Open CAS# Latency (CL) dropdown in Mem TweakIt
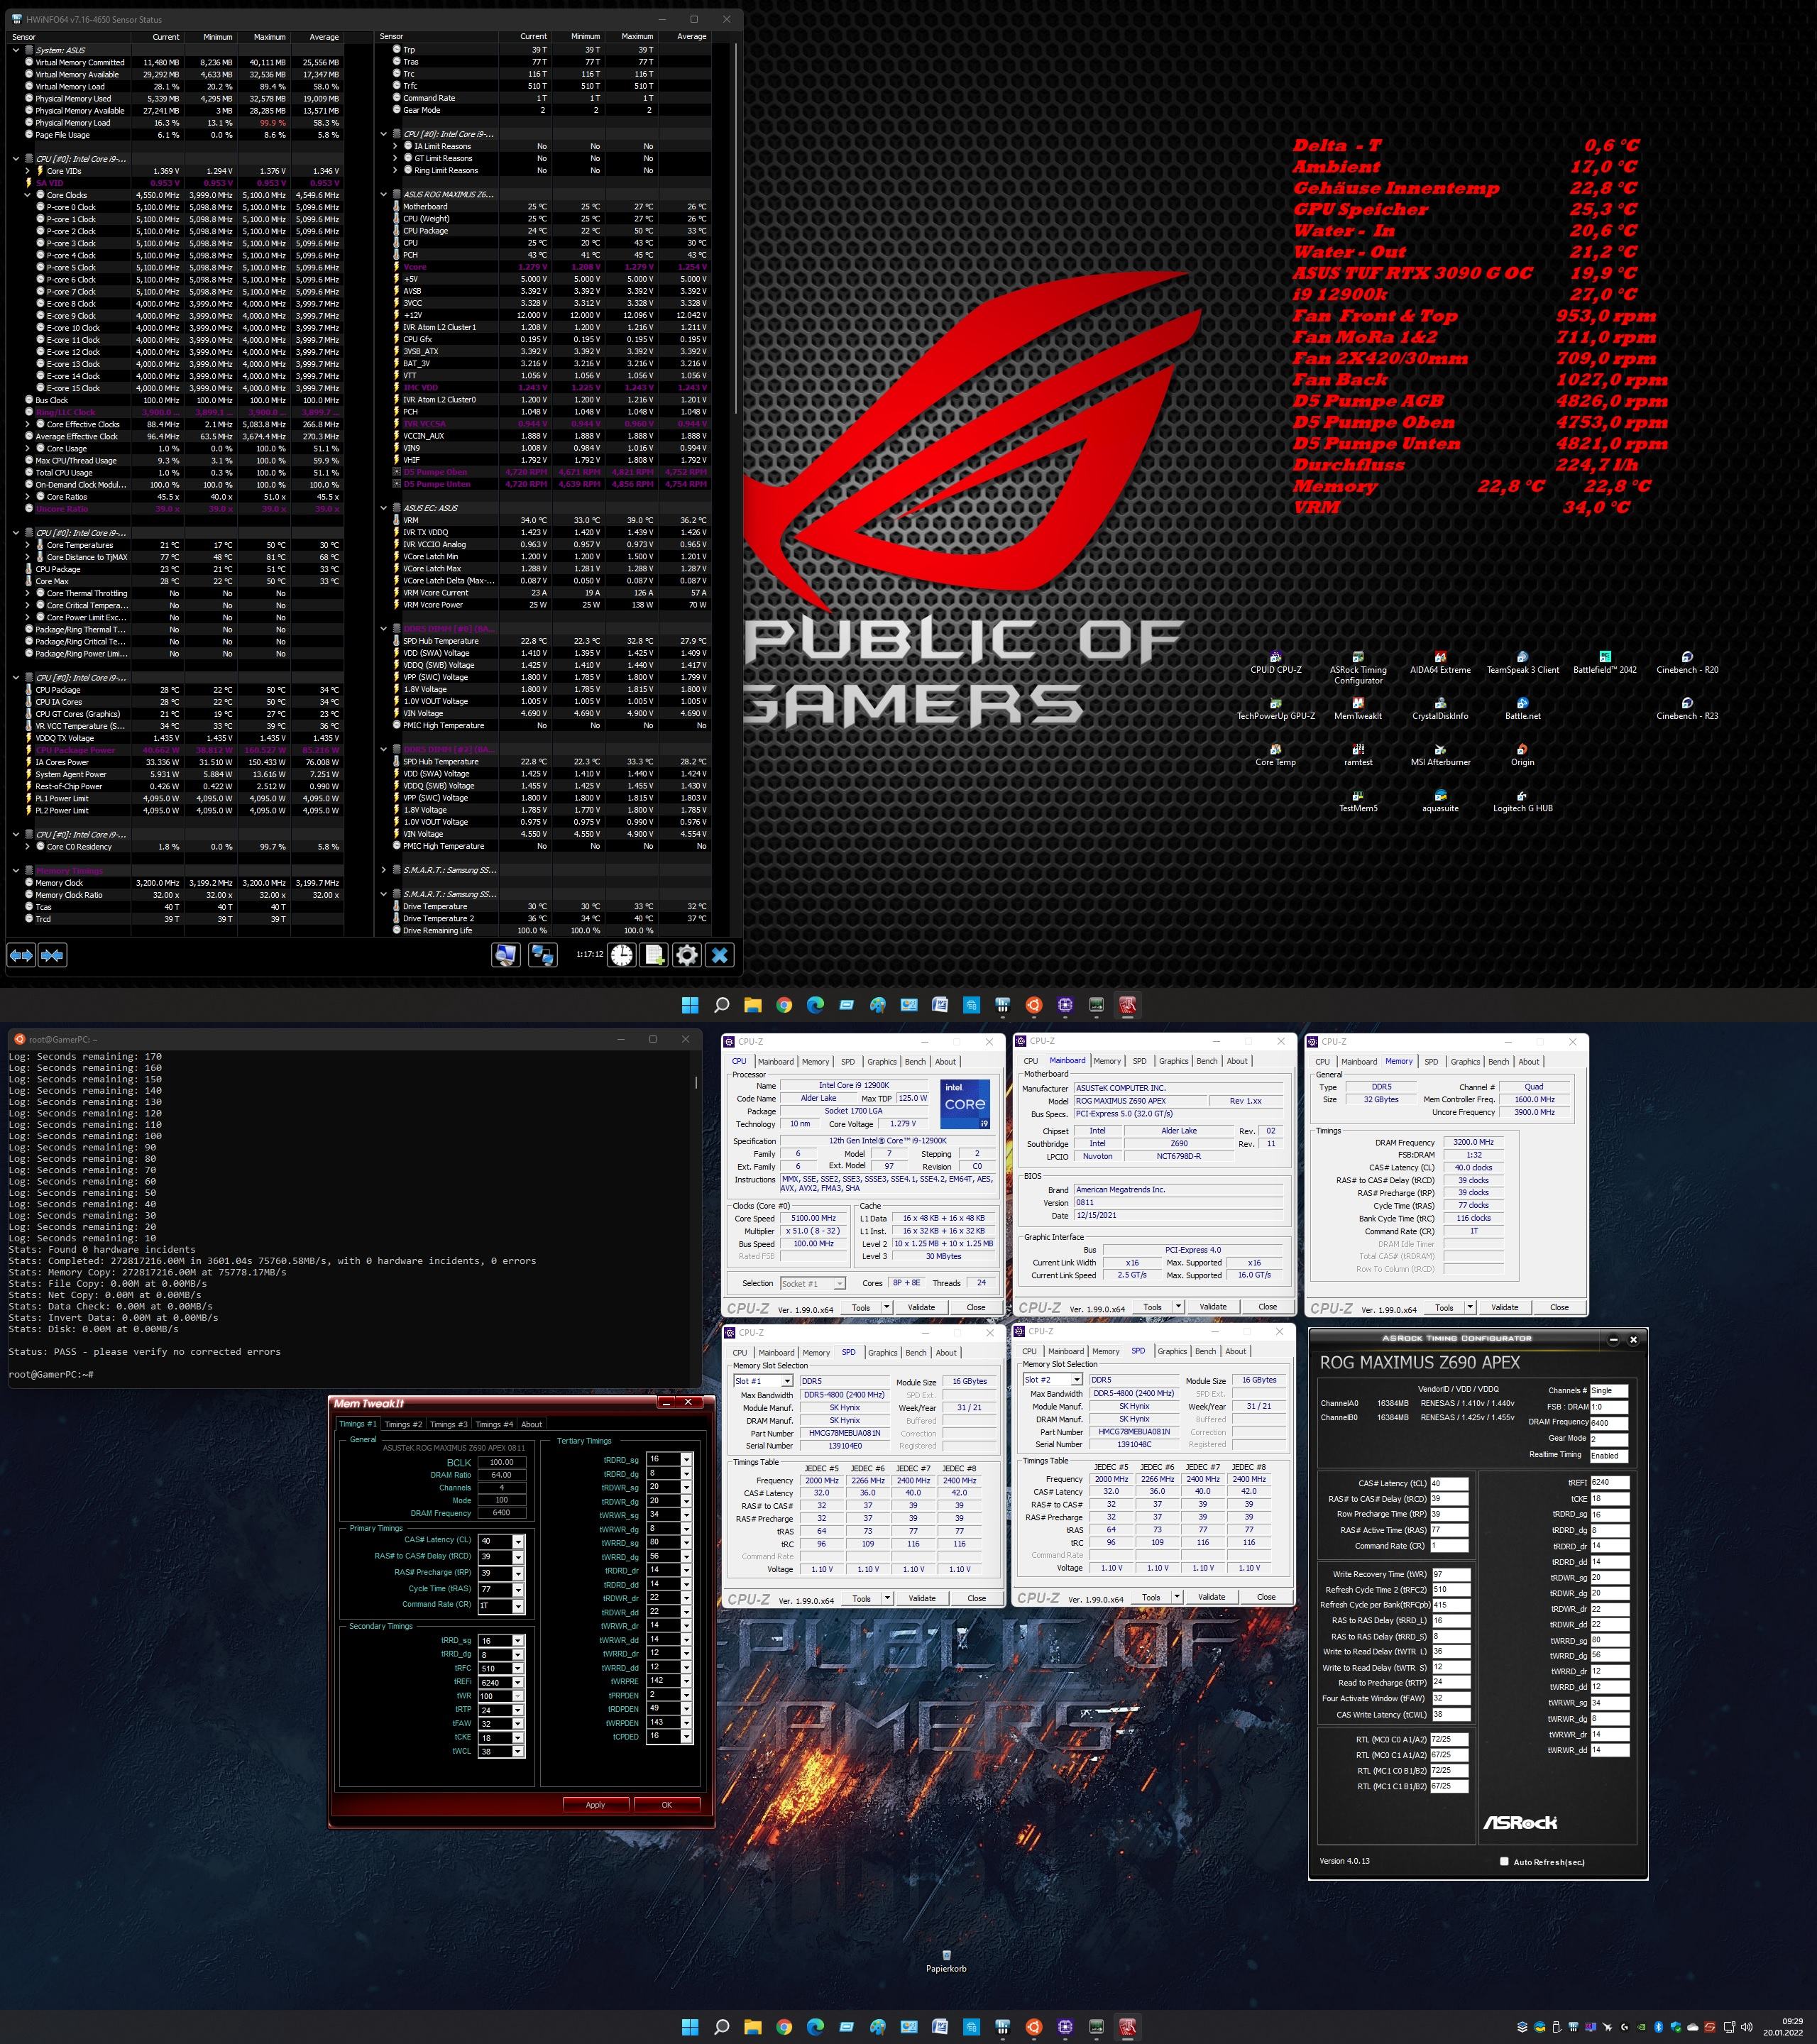The image size is (1817, 2044). 518,1541
